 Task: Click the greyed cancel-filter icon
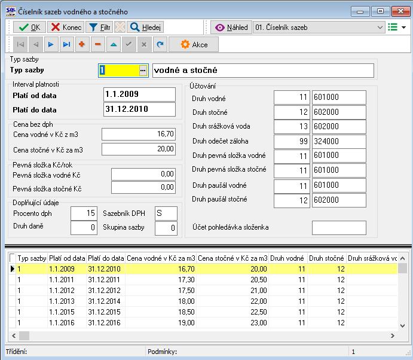coord(120,27)
